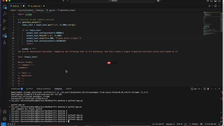Viewport: 224px width, 126px height.
Task: Open the Copilot chat icon in the title bar
Action: pyautogui.click(x=158, y=1)
